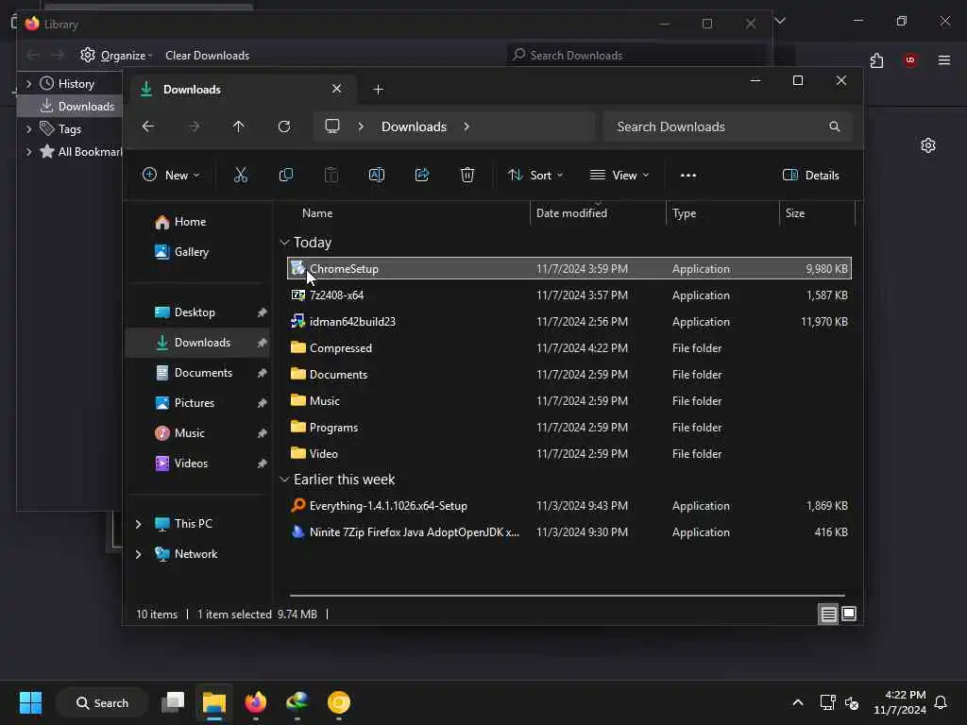This screenshot has height=725, width=967.
Task: Expand History in Library sidebar
Action: (x=28, y=83)
